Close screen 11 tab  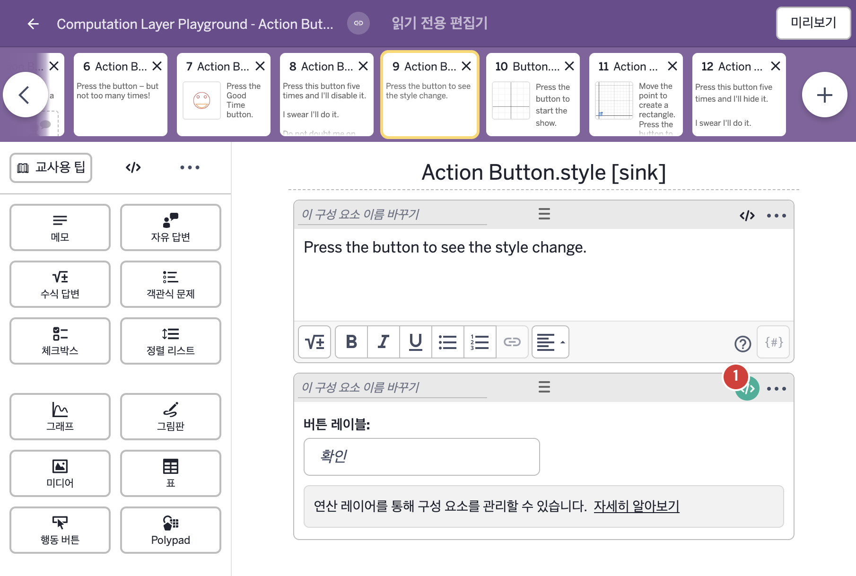pyautogui.click(x=673, y=66)
